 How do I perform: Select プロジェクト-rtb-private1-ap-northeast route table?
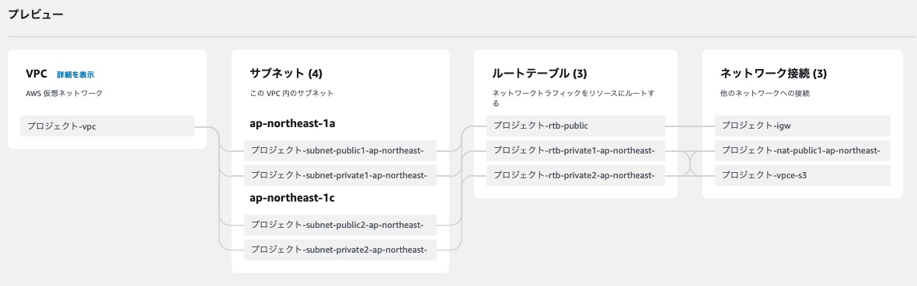tap(576, 150)
